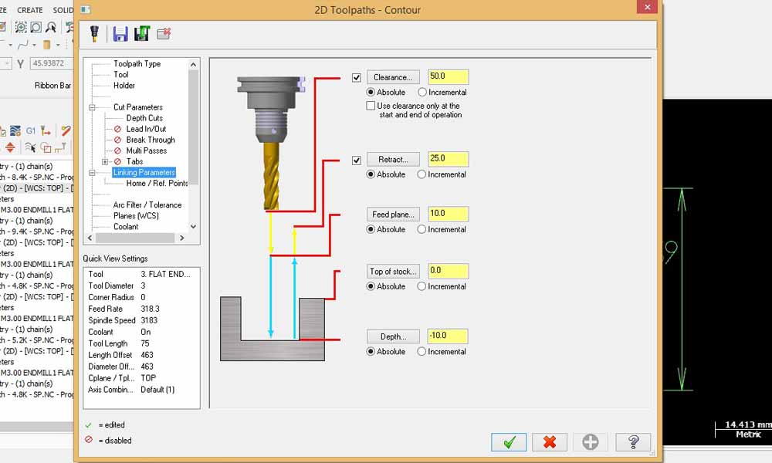The height and width of the screenshot is (463, 772).
Task: Click the add operation plus icon button
Action: [x=591, y=442]
